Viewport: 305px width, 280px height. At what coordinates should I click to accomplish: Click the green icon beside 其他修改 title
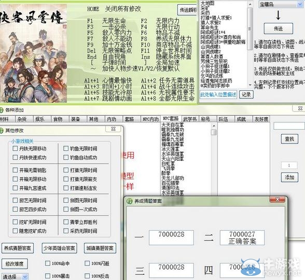coord(2,131)
